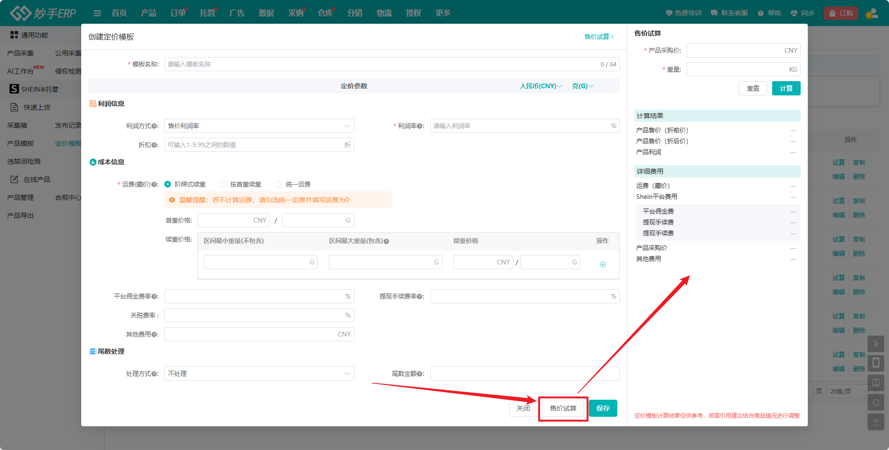Open 产品导出 in sidebar
Viewport: 889px width, 450px height.
[x=20, y=216]
